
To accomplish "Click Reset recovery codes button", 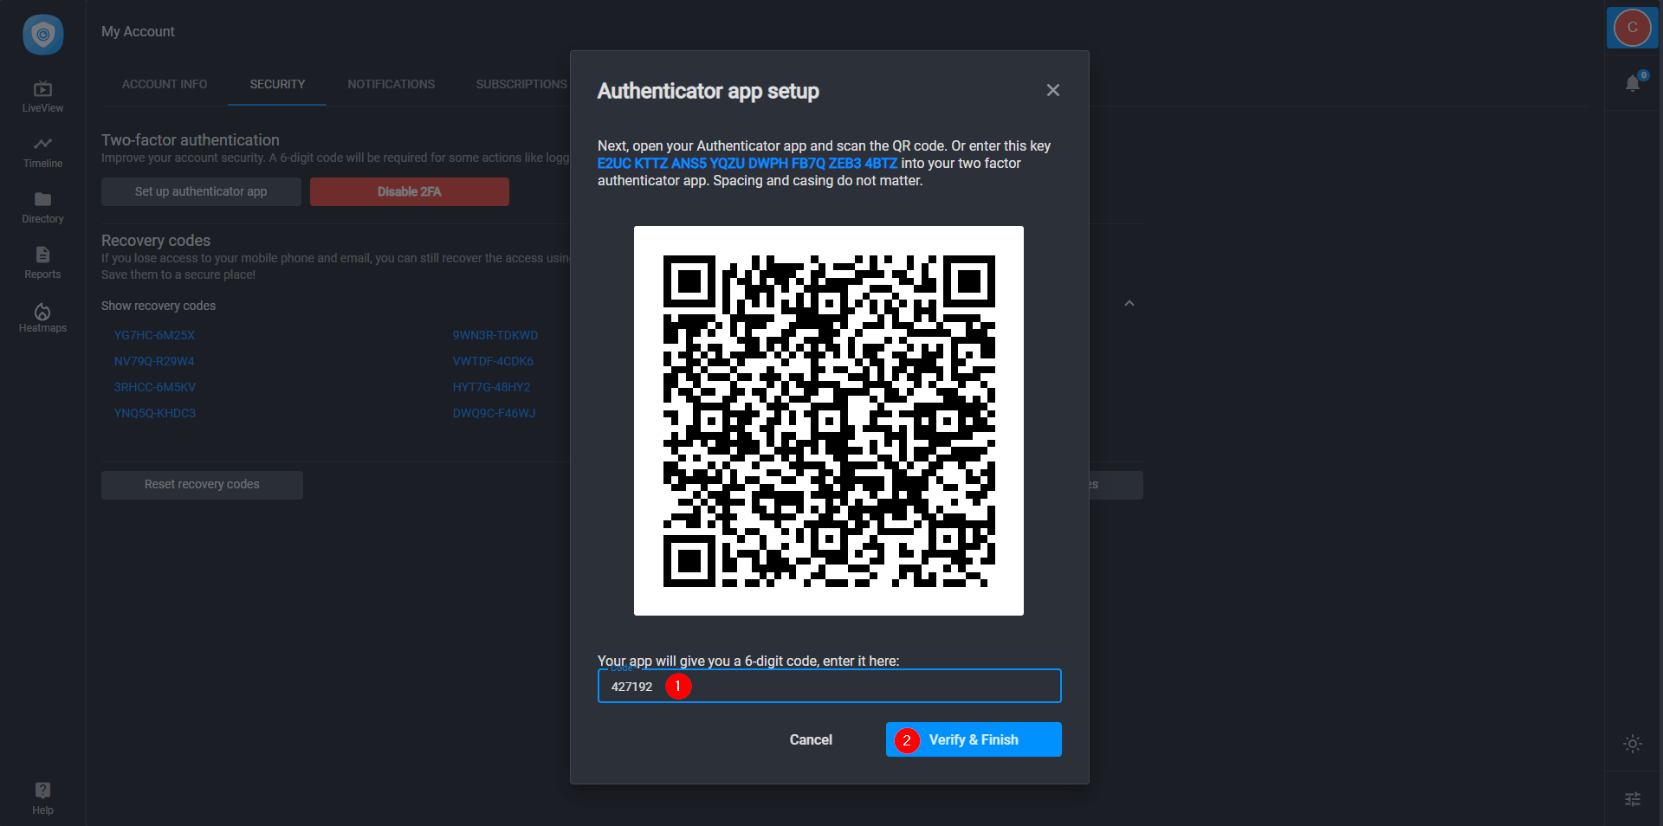I will tap(202, 485).
